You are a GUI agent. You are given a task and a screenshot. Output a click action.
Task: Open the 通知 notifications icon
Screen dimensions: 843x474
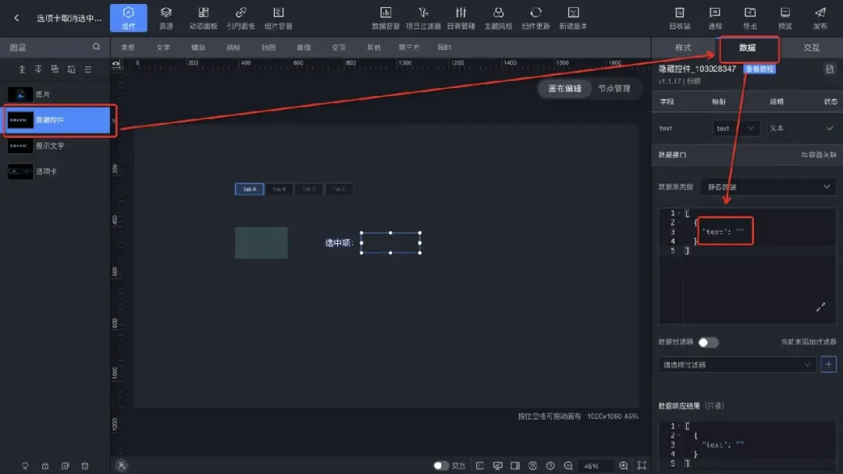(714, 18)
